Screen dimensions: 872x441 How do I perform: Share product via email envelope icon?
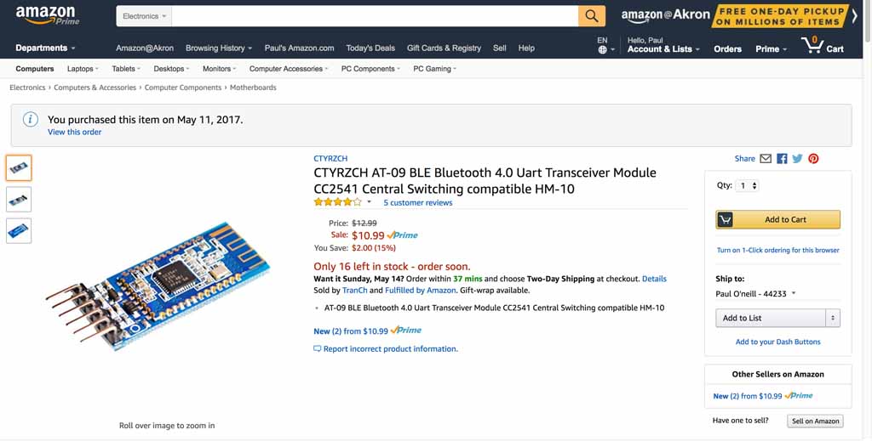766,159
